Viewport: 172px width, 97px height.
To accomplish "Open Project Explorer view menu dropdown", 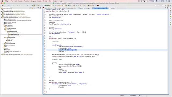I will [x=37, y=8].
